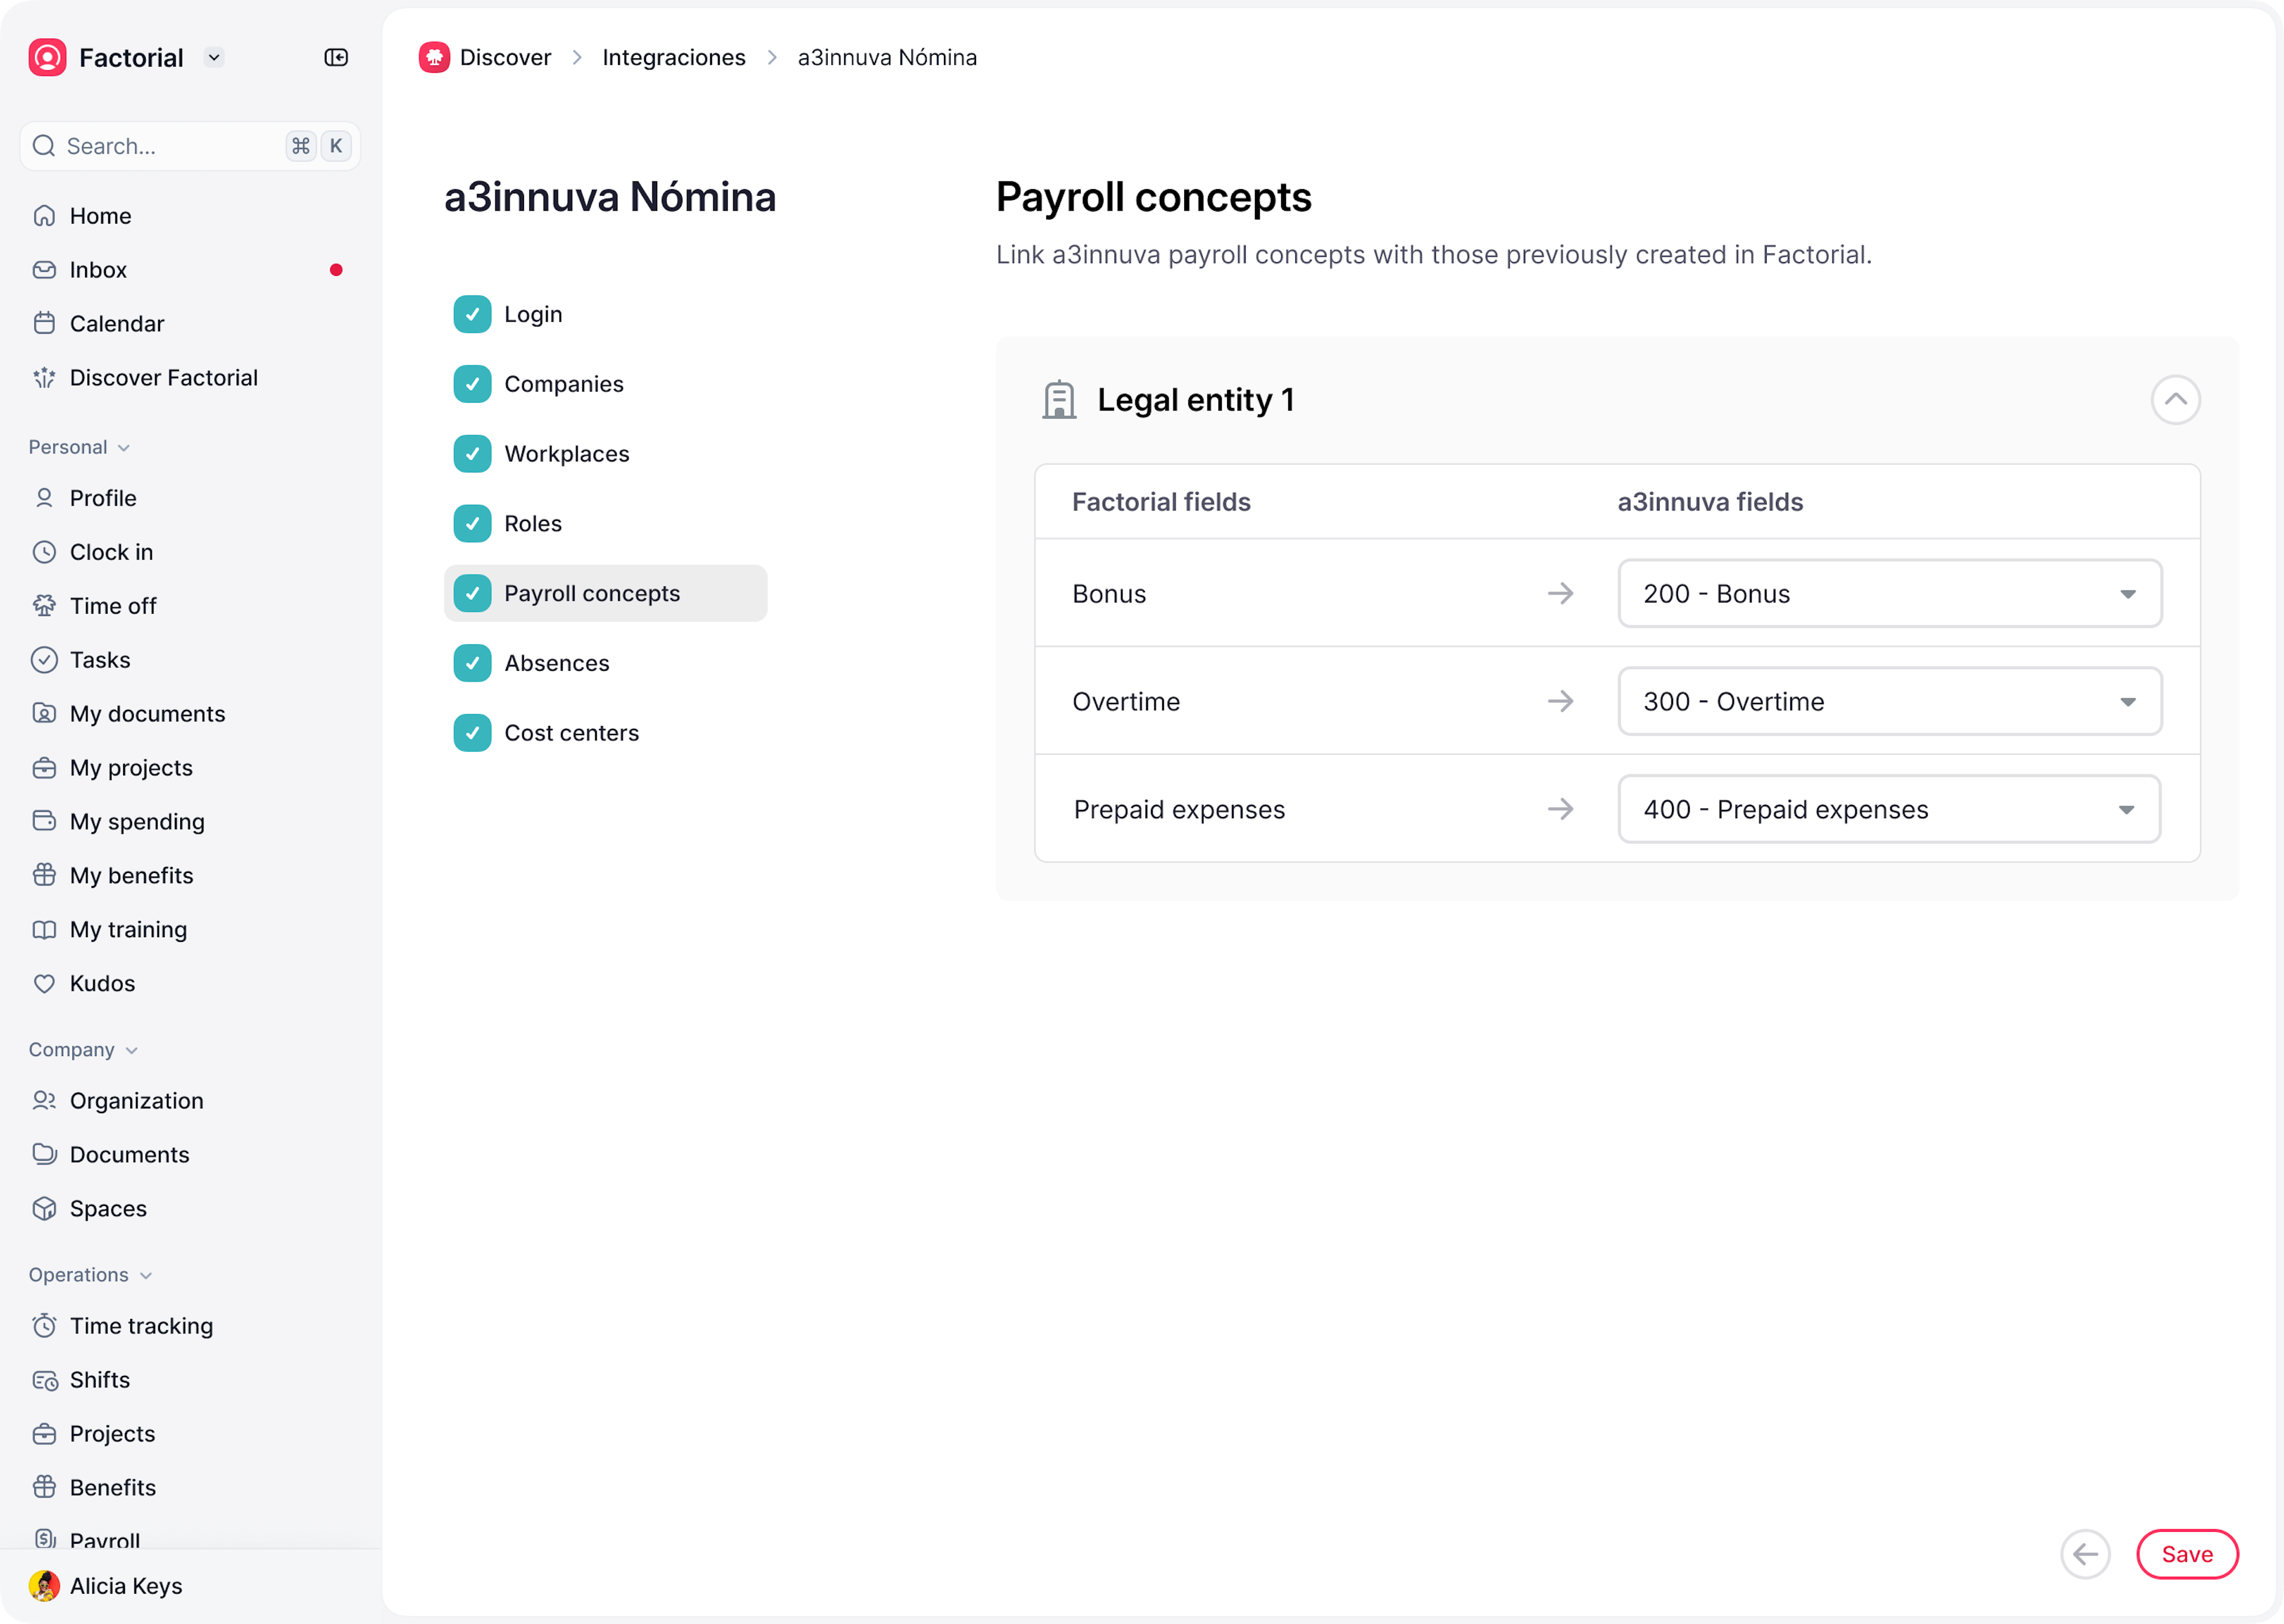Click the Tasks checkmark circle icon
The width and height of the screenshot is (2284, 1624).
(x=44, y=660)
